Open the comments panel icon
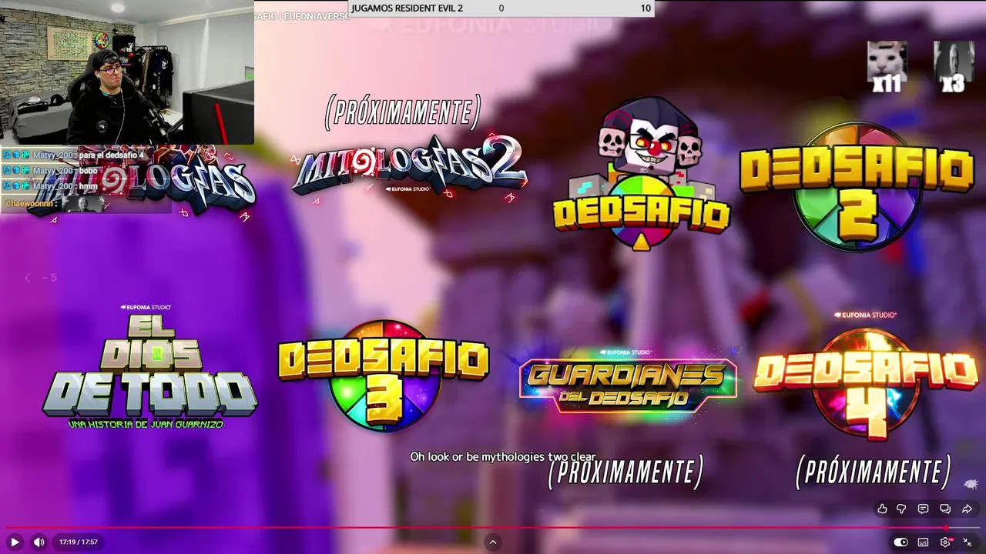 923,509
